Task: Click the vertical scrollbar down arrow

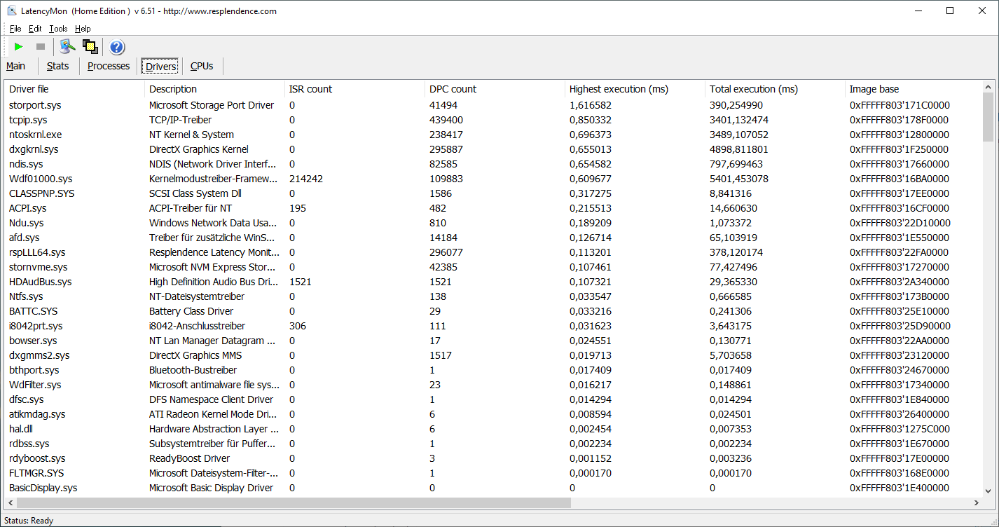Action: point(988,491)
